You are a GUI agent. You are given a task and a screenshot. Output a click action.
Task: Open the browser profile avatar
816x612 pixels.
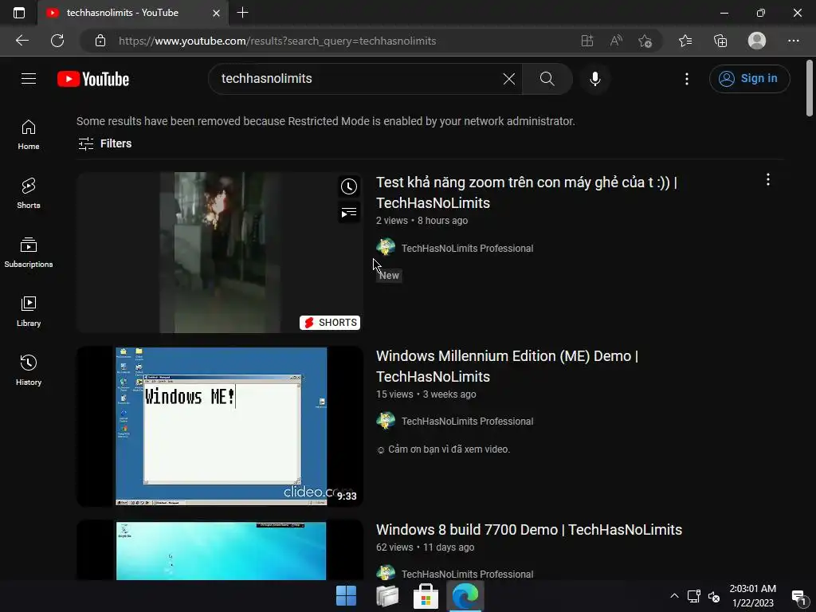757,41
